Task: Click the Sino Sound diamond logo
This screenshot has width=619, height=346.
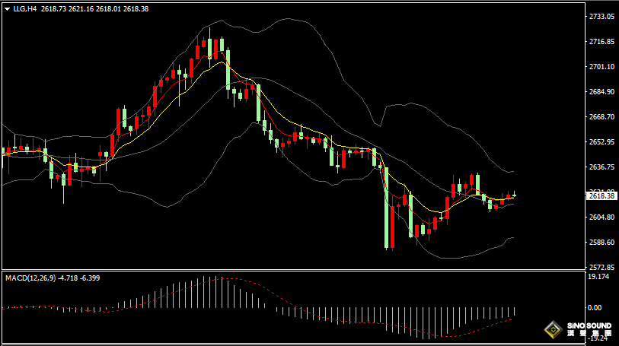Action: tap(553, 329)
